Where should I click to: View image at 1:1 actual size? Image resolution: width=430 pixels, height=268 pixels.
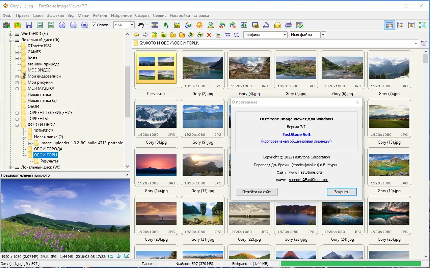(x=84, y=25)
